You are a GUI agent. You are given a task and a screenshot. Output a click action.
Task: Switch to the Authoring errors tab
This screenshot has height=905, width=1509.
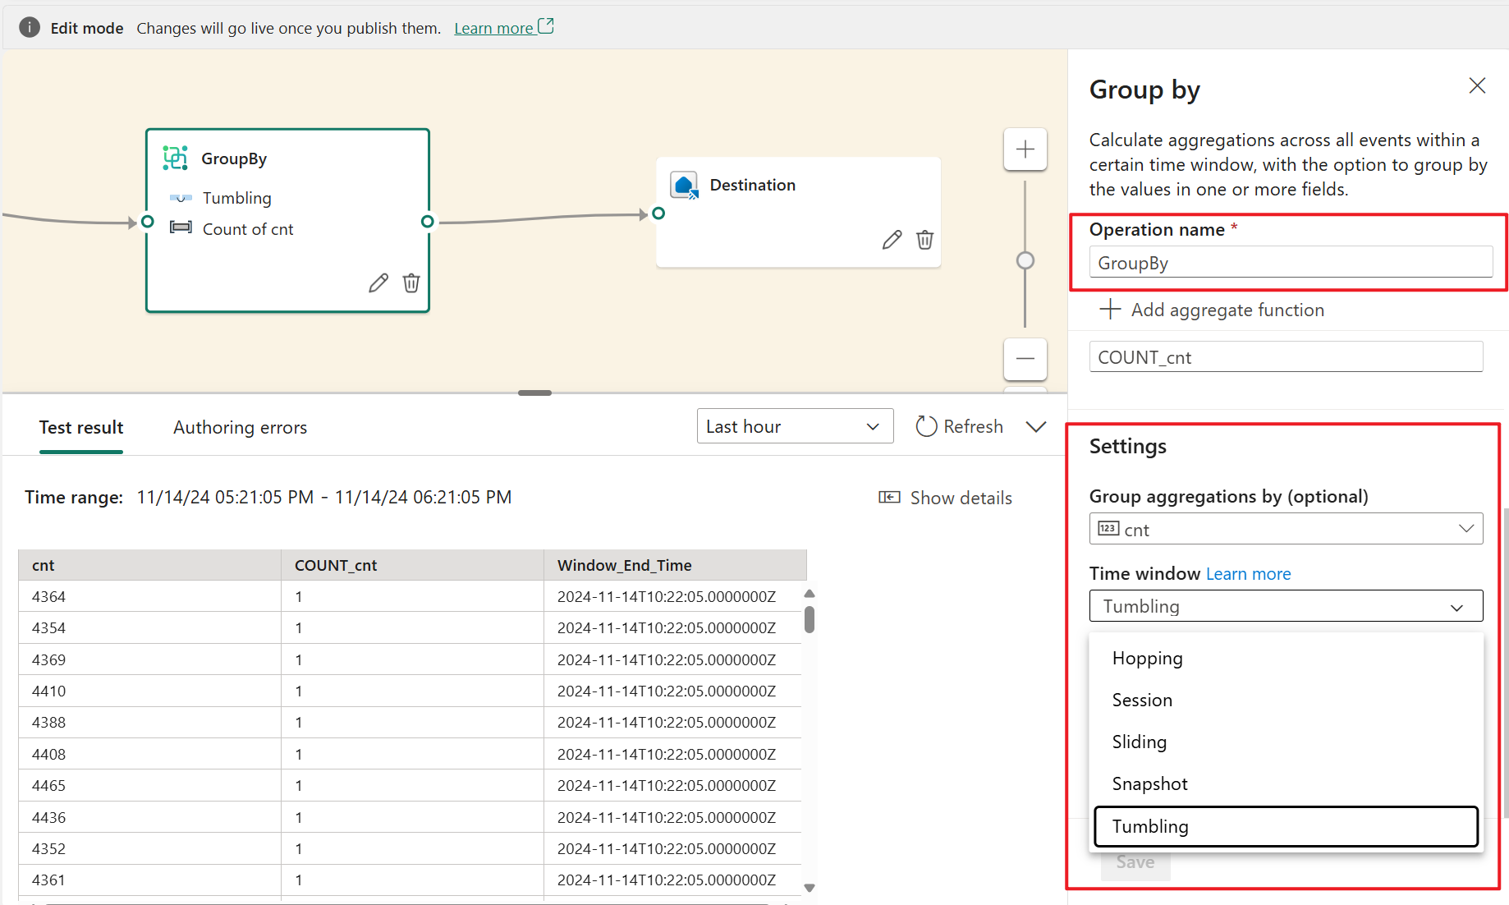(x=240, y=428)
